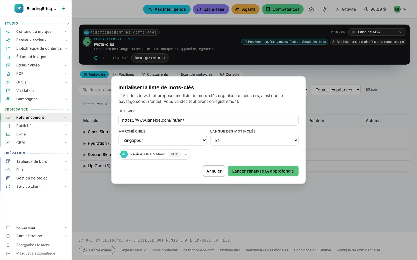Click the folder icon for Bibliothèque de contenus
Viewport: 417px width, 260px height.
[8, 48]
